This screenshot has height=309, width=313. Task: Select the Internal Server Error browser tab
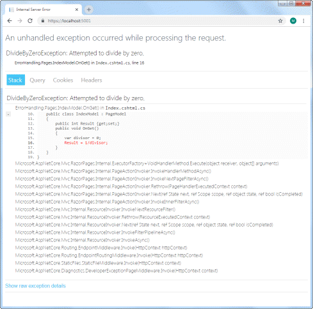43,10
